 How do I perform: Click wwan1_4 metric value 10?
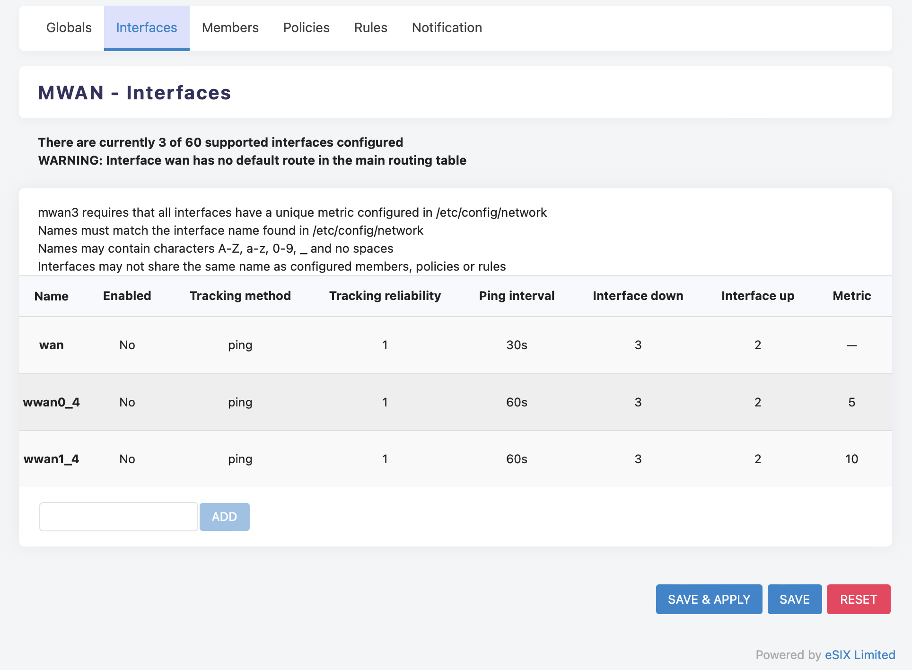[x=851, y=459]
